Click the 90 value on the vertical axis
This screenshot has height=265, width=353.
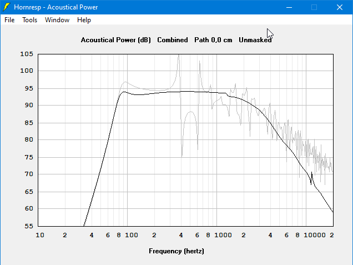point(29,105)
